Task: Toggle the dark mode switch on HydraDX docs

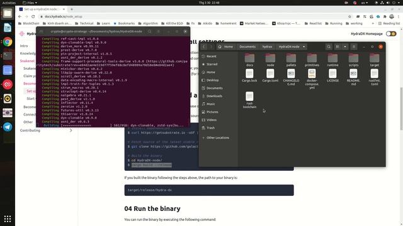Action: tap(391, 34)
